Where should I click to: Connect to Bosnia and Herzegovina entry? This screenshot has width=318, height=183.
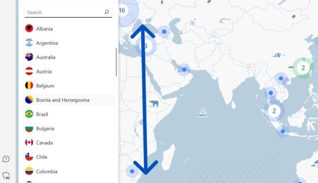pyautogui.click(x=68, y=100)
